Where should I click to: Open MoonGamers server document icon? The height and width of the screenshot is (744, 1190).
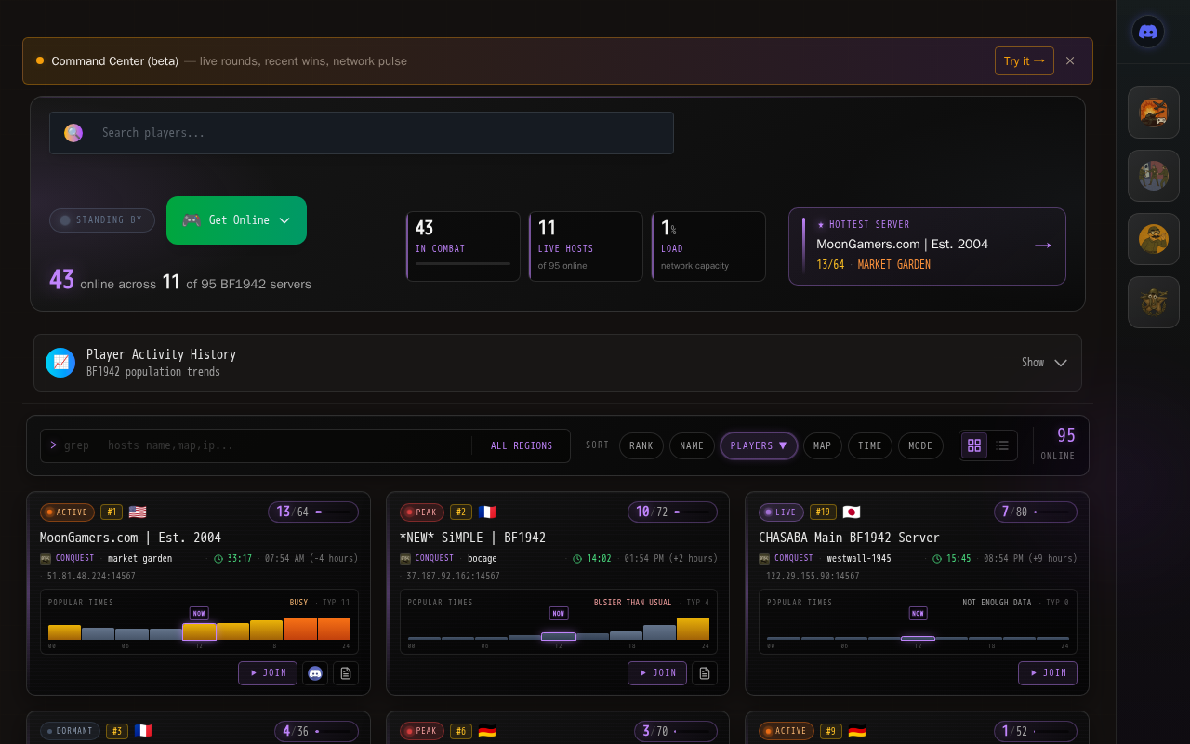346,673
